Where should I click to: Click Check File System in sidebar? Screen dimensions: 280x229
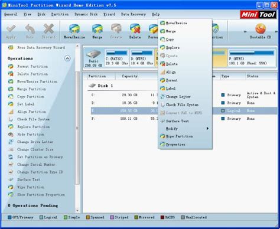(x=29, y=119)
